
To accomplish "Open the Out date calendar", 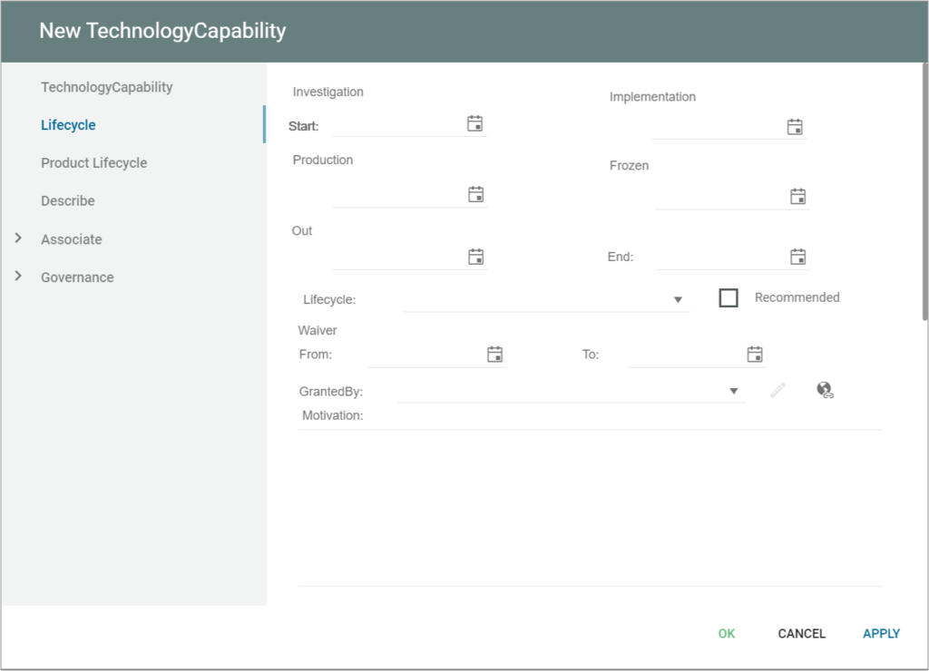I will pos(475,257).
